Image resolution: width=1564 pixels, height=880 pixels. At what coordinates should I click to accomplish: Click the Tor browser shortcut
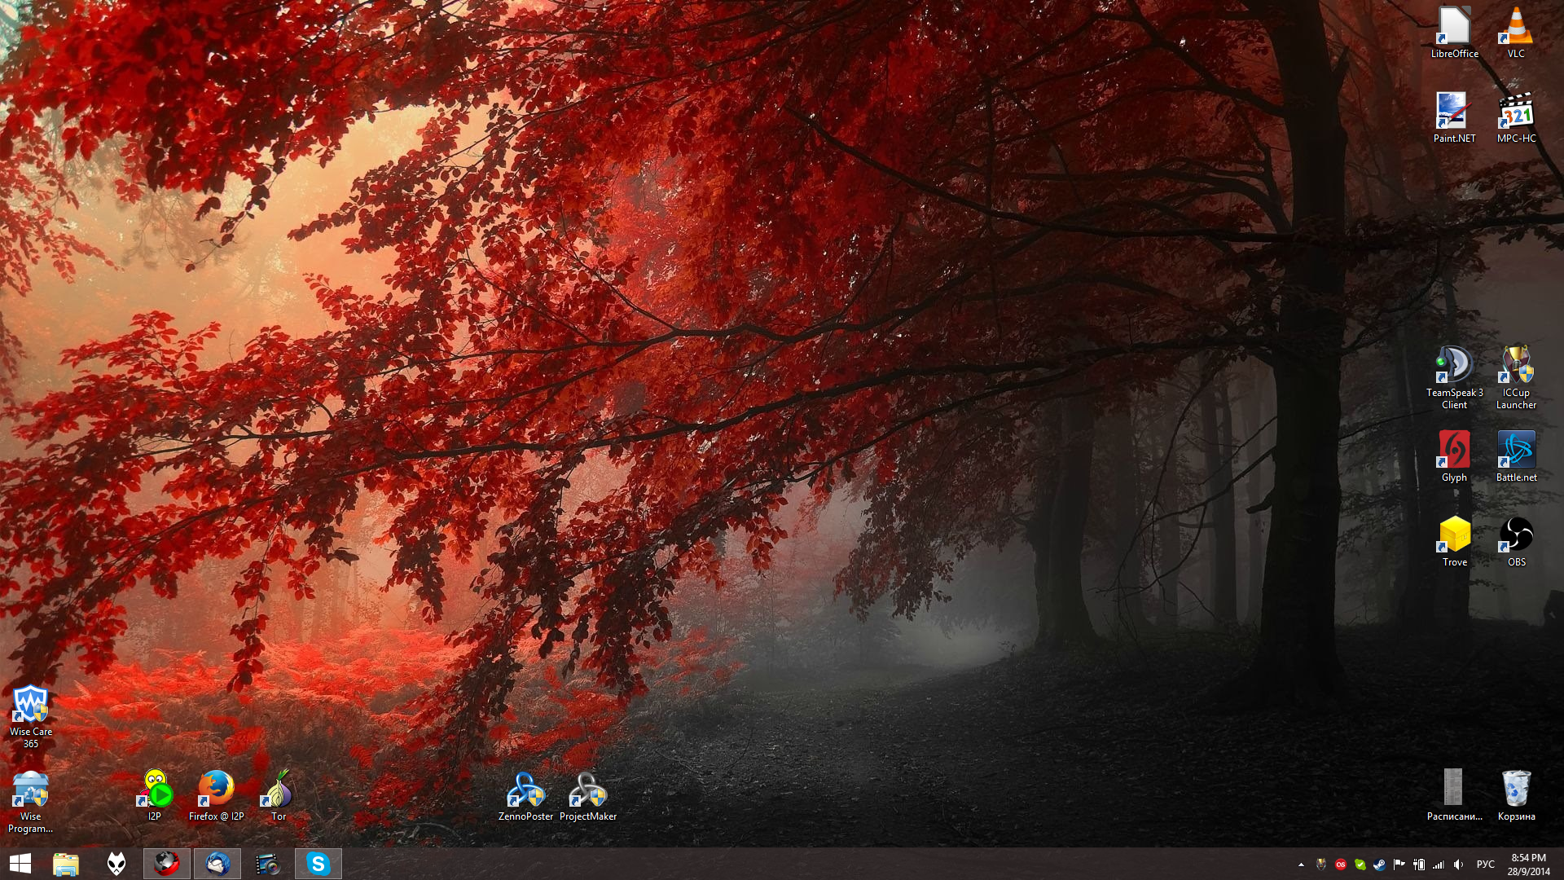click(279, 790)
